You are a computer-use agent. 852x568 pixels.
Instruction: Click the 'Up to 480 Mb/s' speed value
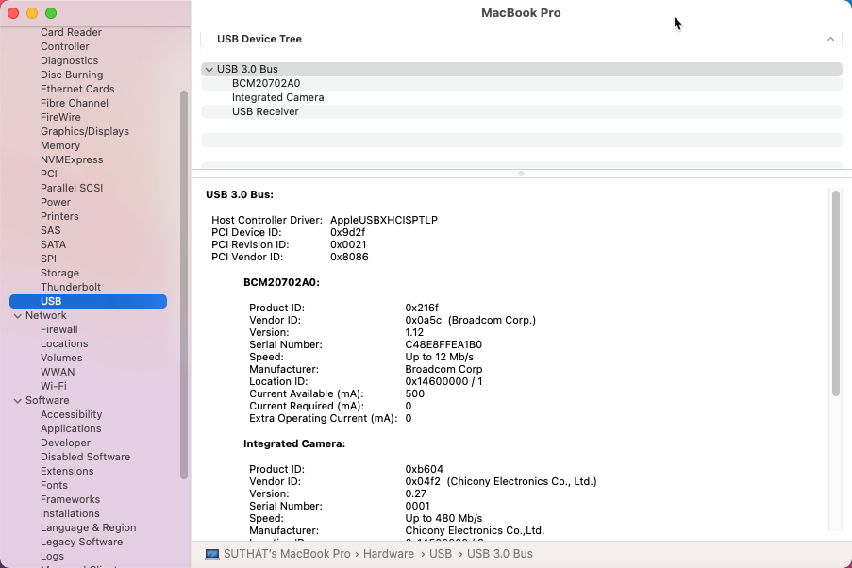click(x=444, y=518)
